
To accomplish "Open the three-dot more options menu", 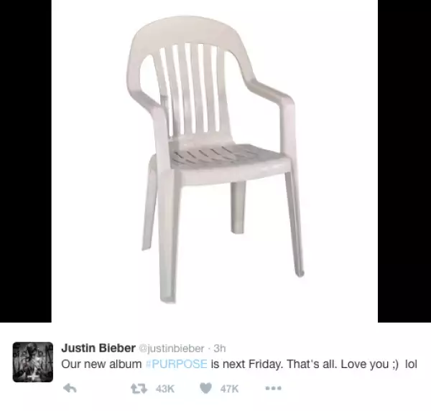I will point(273,388).
